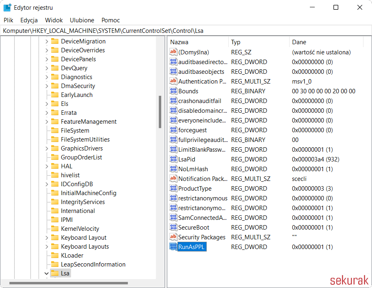Image resolution: width=372 pixels, height=288 pixels.
Task: Sort values by Nazwa column header
Action: (198, 42)
